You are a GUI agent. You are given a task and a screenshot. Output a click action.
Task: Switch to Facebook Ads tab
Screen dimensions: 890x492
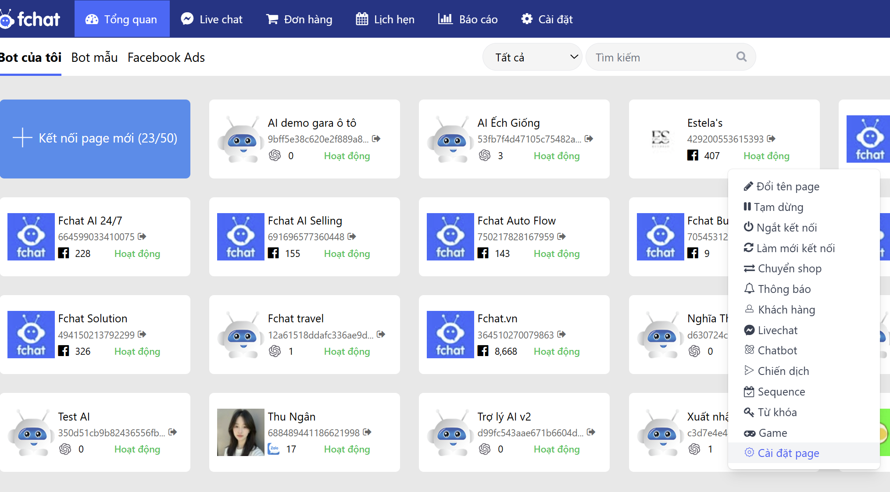click(x=166, y=57)
